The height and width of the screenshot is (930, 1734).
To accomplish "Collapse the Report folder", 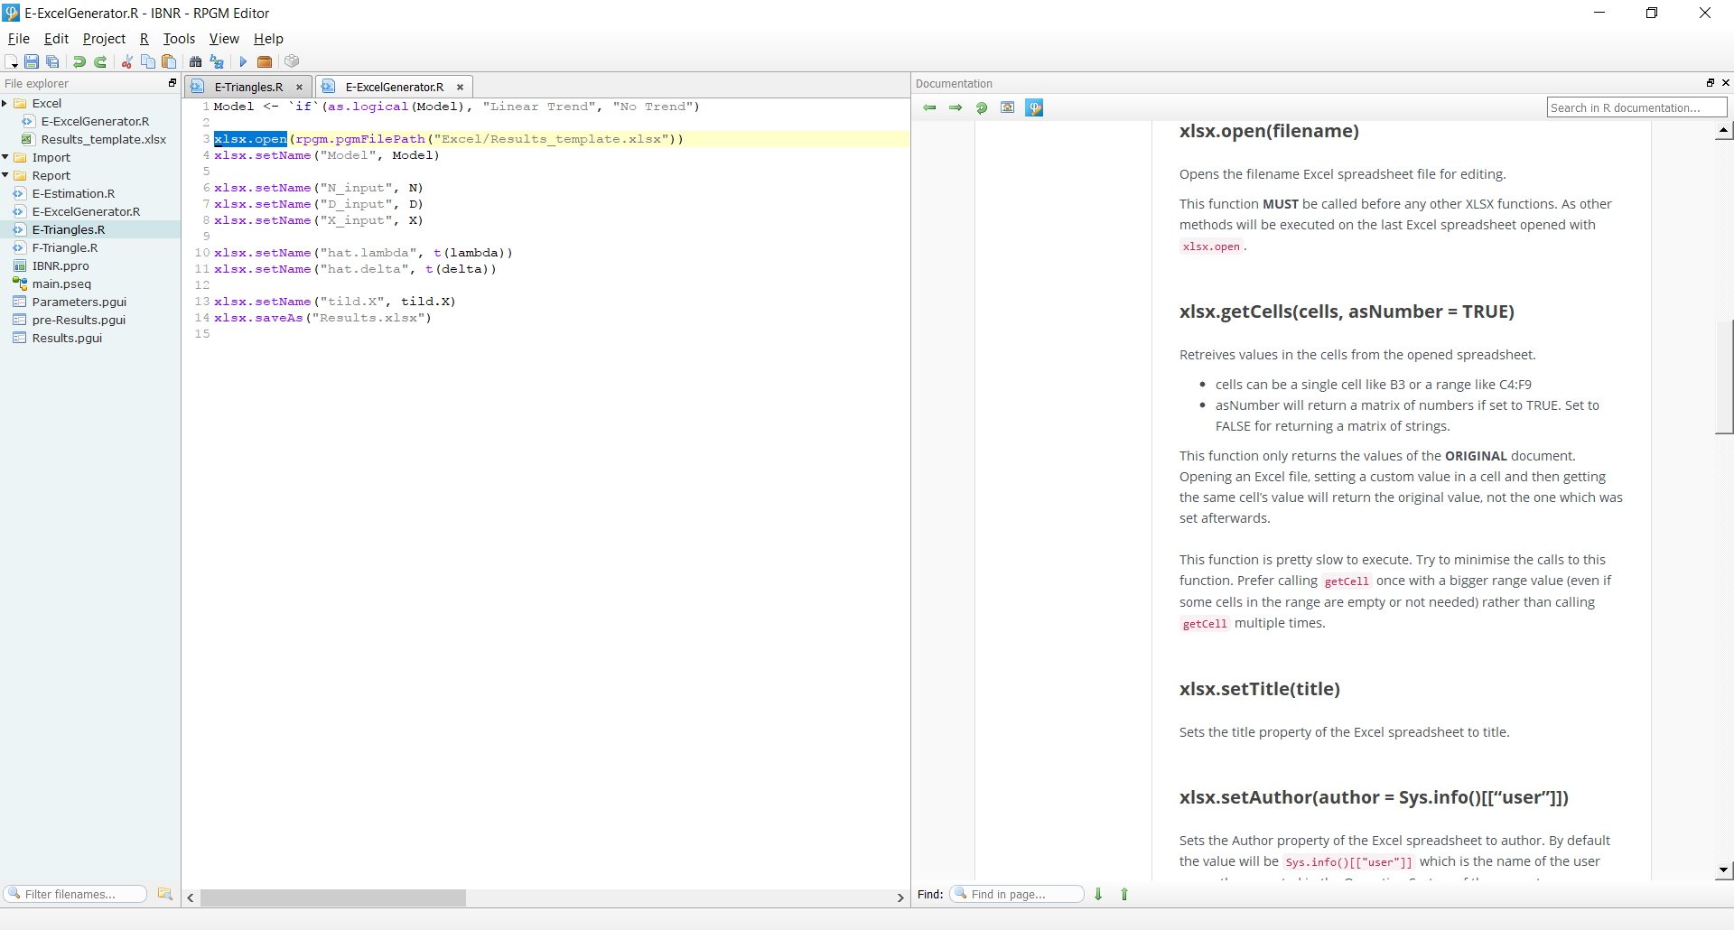I will pyautogui.click(x=5, y=175).
